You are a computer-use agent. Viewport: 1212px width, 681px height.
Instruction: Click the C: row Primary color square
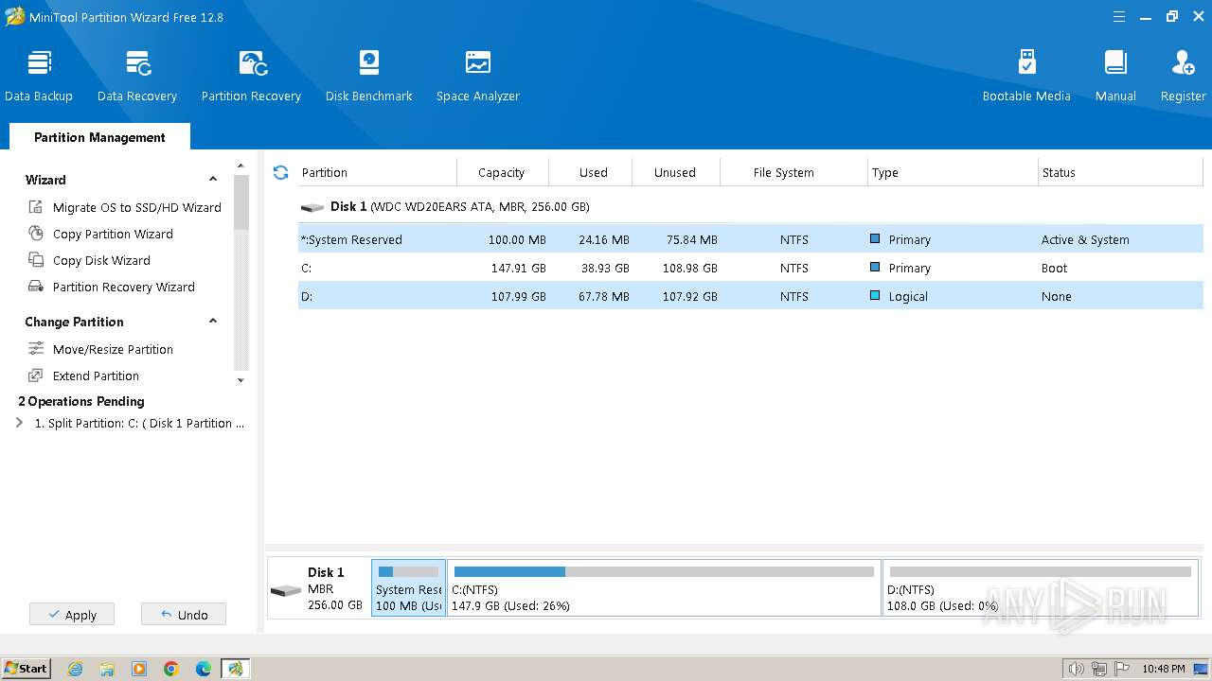(875, 268)
